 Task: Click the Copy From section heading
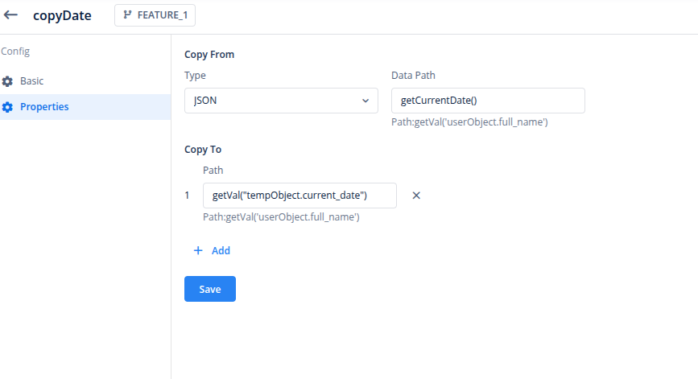[x=214, y=55]
